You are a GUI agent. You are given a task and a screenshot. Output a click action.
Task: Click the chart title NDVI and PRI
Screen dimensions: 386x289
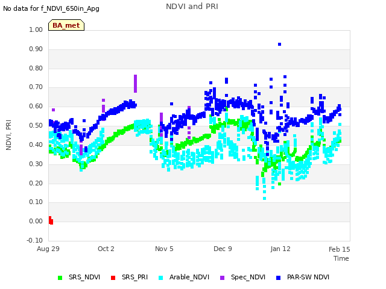tap(192, 7)
